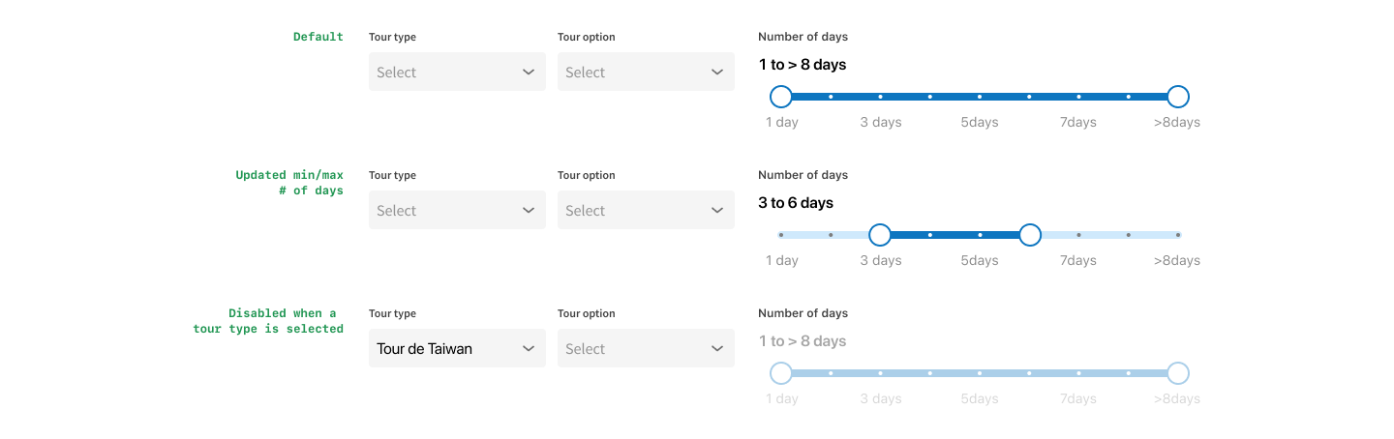The height and width of the screenshot is (439, 1394).
Task: Click the >8days end of Updated slider track
Action: click(x=1177, y=235)
